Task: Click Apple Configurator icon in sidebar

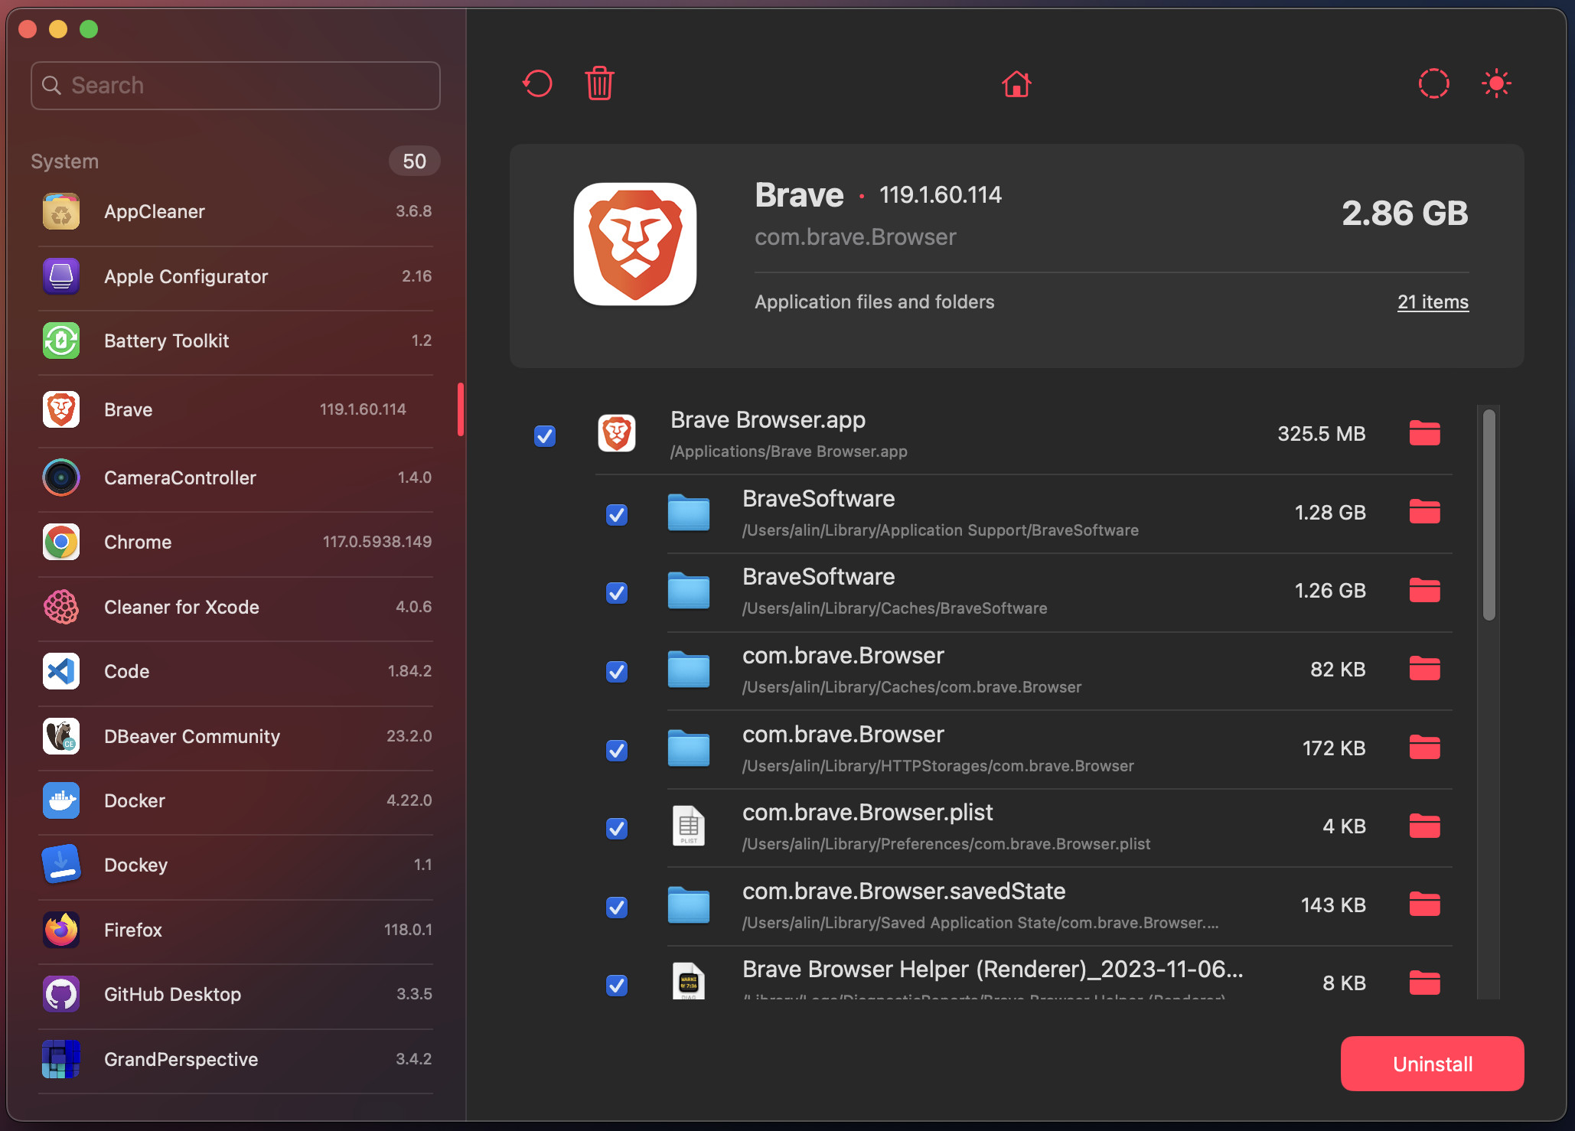Action: [x=61, y=276]
